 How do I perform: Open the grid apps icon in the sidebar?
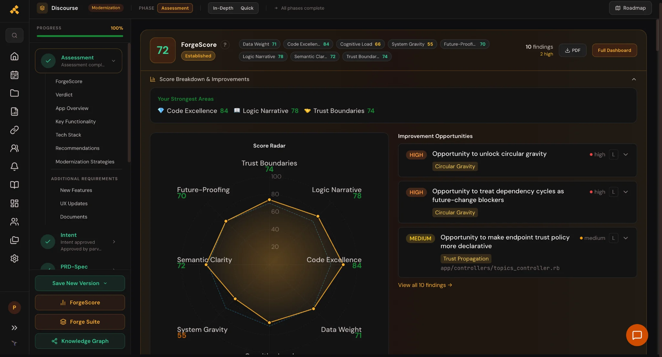pyautogui.click(x=14, y=203)
